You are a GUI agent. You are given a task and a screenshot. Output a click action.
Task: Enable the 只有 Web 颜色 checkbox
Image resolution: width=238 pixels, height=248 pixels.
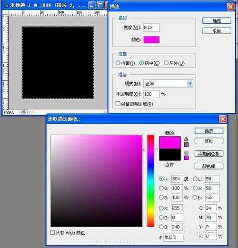tap(52, 232)
